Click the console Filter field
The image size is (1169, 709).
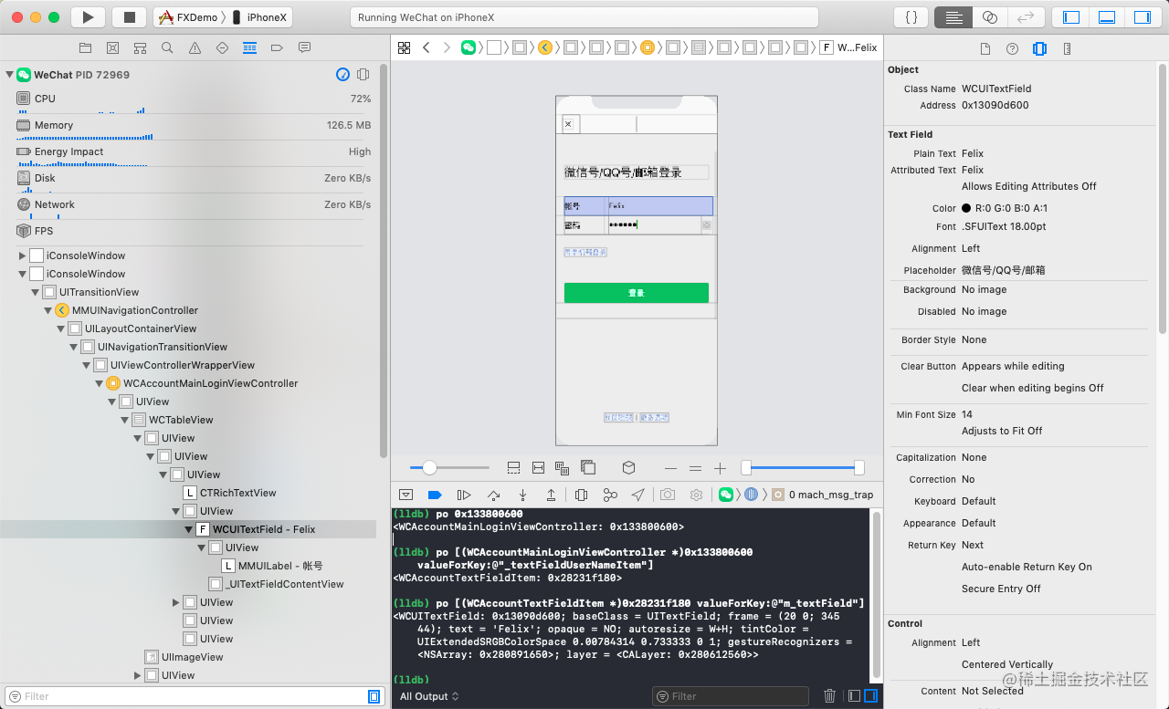(x=731, y=696)
